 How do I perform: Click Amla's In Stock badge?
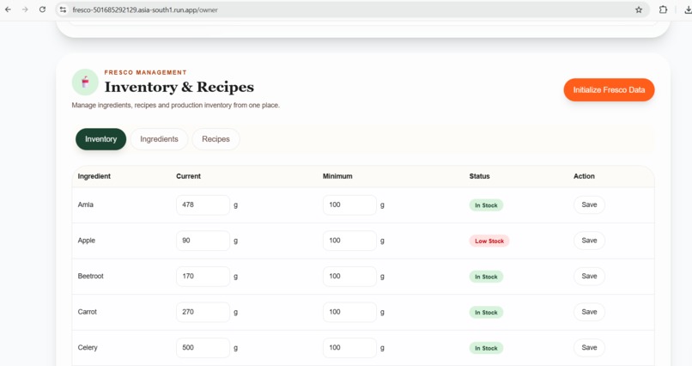pyautogui.click(x=486, y=205)
